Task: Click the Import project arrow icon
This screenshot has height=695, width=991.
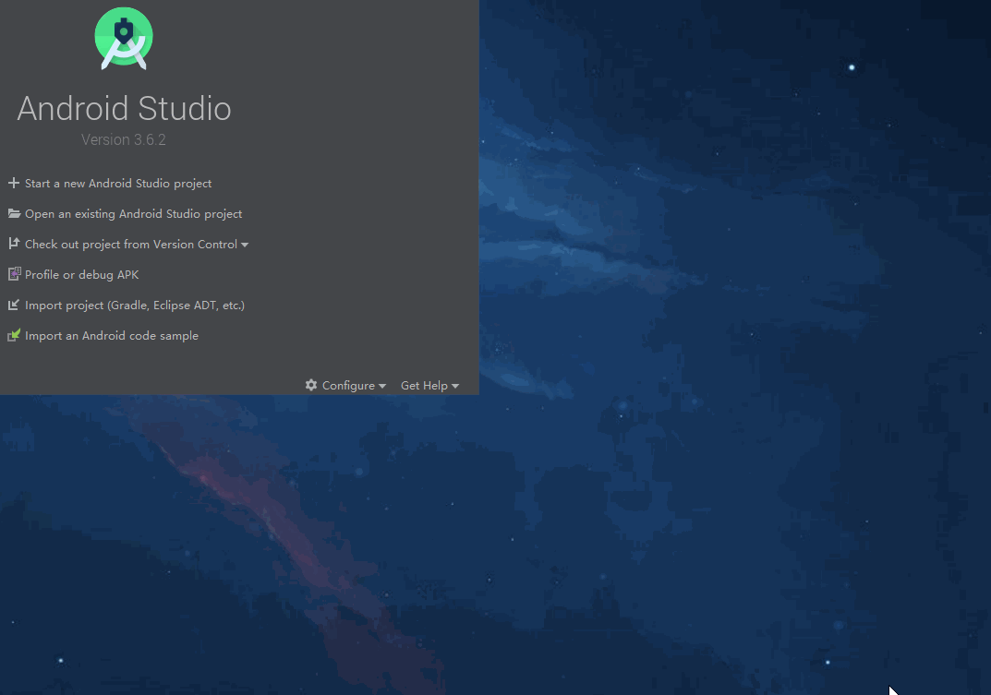Action: [13, 305]
